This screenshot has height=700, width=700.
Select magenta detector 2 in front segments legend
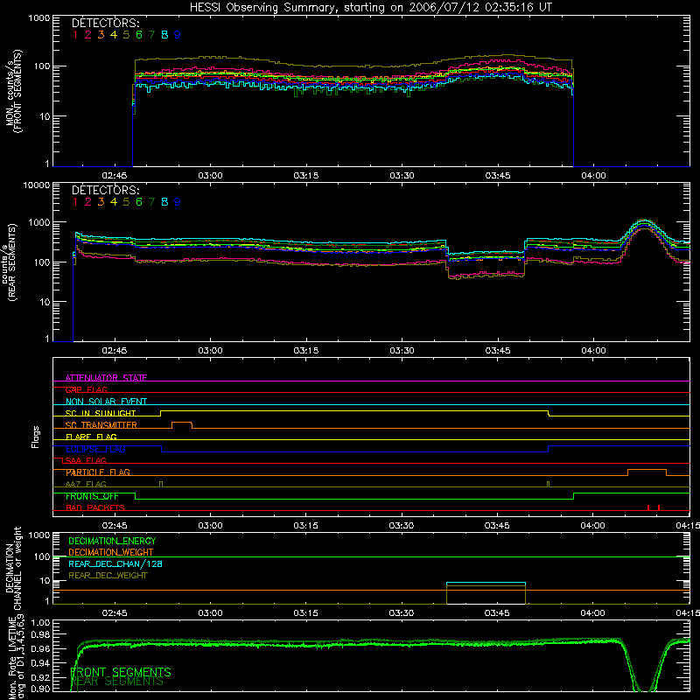tap(88, 35)
